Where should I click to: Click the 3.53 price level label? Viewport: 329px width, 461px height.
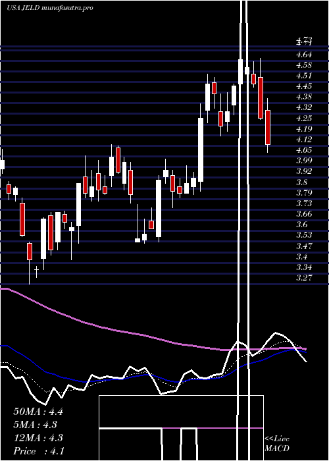point(304,235)
